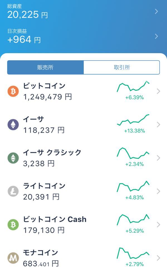Select the 販売所 tab
The width and height of the screenshot is (167, 268).
pos(46,67)
